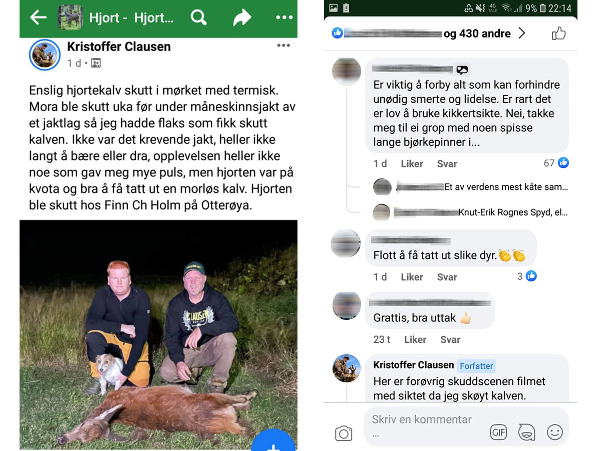The image size is (601, 451).
Task: Open the three-dot menu in green header
Action: pyautogui.click(x=284, y=18)
